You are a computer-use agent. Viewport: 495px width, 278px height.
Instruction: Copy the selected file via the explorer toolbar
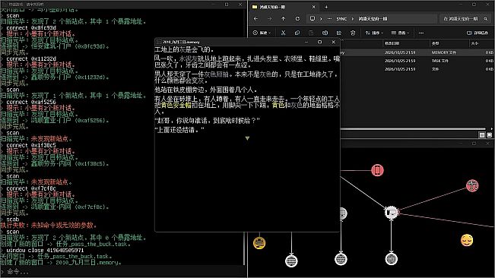[297, 33]
